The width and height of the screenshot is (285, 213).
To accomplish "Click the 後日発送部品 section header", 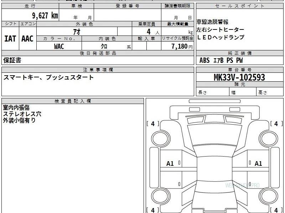I will pyautogui.click(x=98, y=53).
